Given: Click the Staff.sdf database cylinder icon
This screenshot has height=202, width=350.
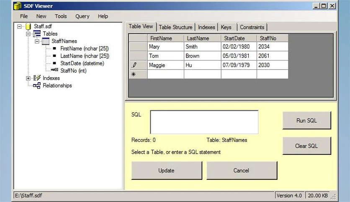Looking at the screenshot, I should (x=28, y=26).
